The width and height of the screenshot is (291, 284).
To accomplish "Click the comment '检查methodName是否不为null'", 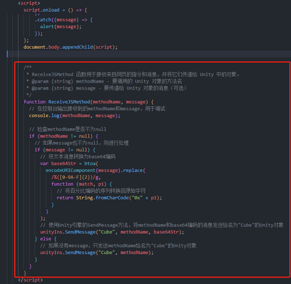I will (68, 129).
